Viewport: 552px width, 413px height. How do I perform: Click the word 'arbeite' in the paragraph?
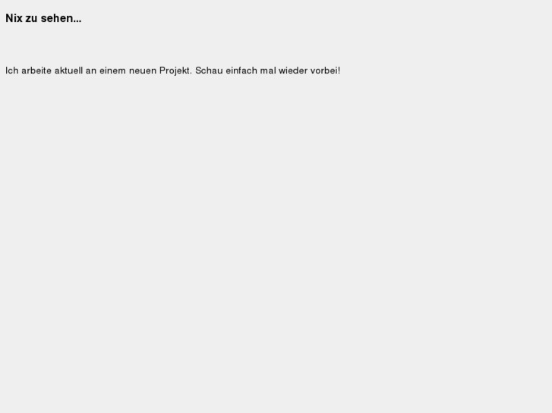(x=36, y=70)
